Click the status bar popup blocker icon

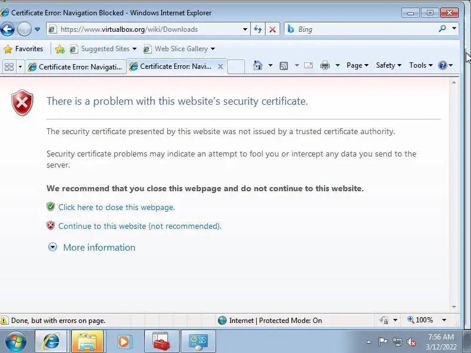384,320
